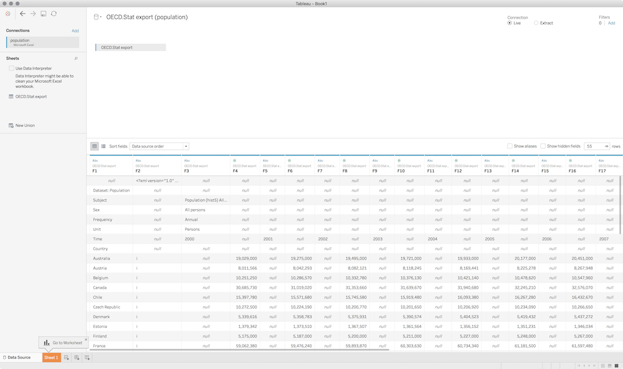This screenshot has height=369, width=623.
Task: Select the Extract connection radio button
Action: click(x=536, y=23)
